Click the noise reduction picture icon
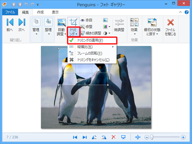The image size is (192, 144). (x=105, y=20)
